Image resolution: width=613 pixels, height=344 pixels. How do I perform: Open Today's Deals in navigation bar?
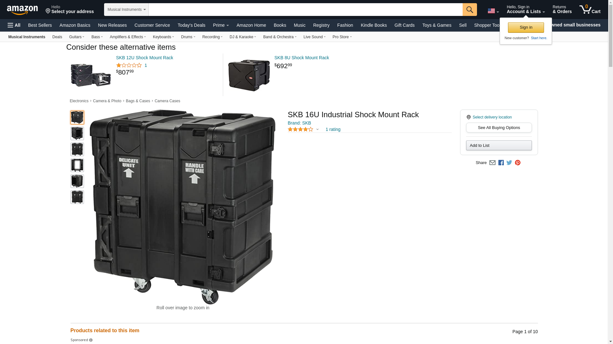click(191, 25)
